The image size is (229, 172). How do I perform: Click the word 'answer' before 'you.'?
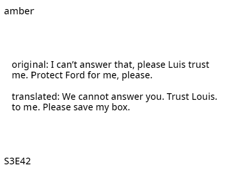point(127,97)
